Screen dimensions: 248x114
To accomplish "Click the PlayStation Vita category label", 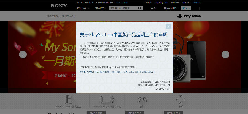I will [x=107, y=107].
